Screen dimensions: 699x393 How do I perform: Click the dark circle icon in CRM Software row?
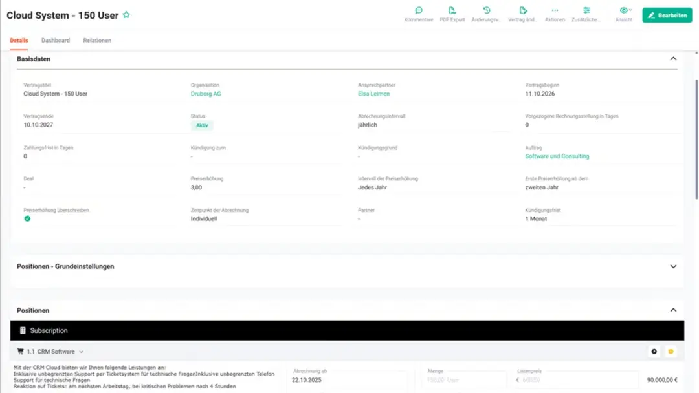pyautogui.click(x=654, y=352)
